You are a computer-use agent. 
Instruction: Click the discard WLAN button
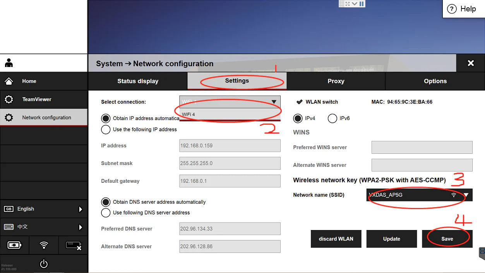pos(336,239)
